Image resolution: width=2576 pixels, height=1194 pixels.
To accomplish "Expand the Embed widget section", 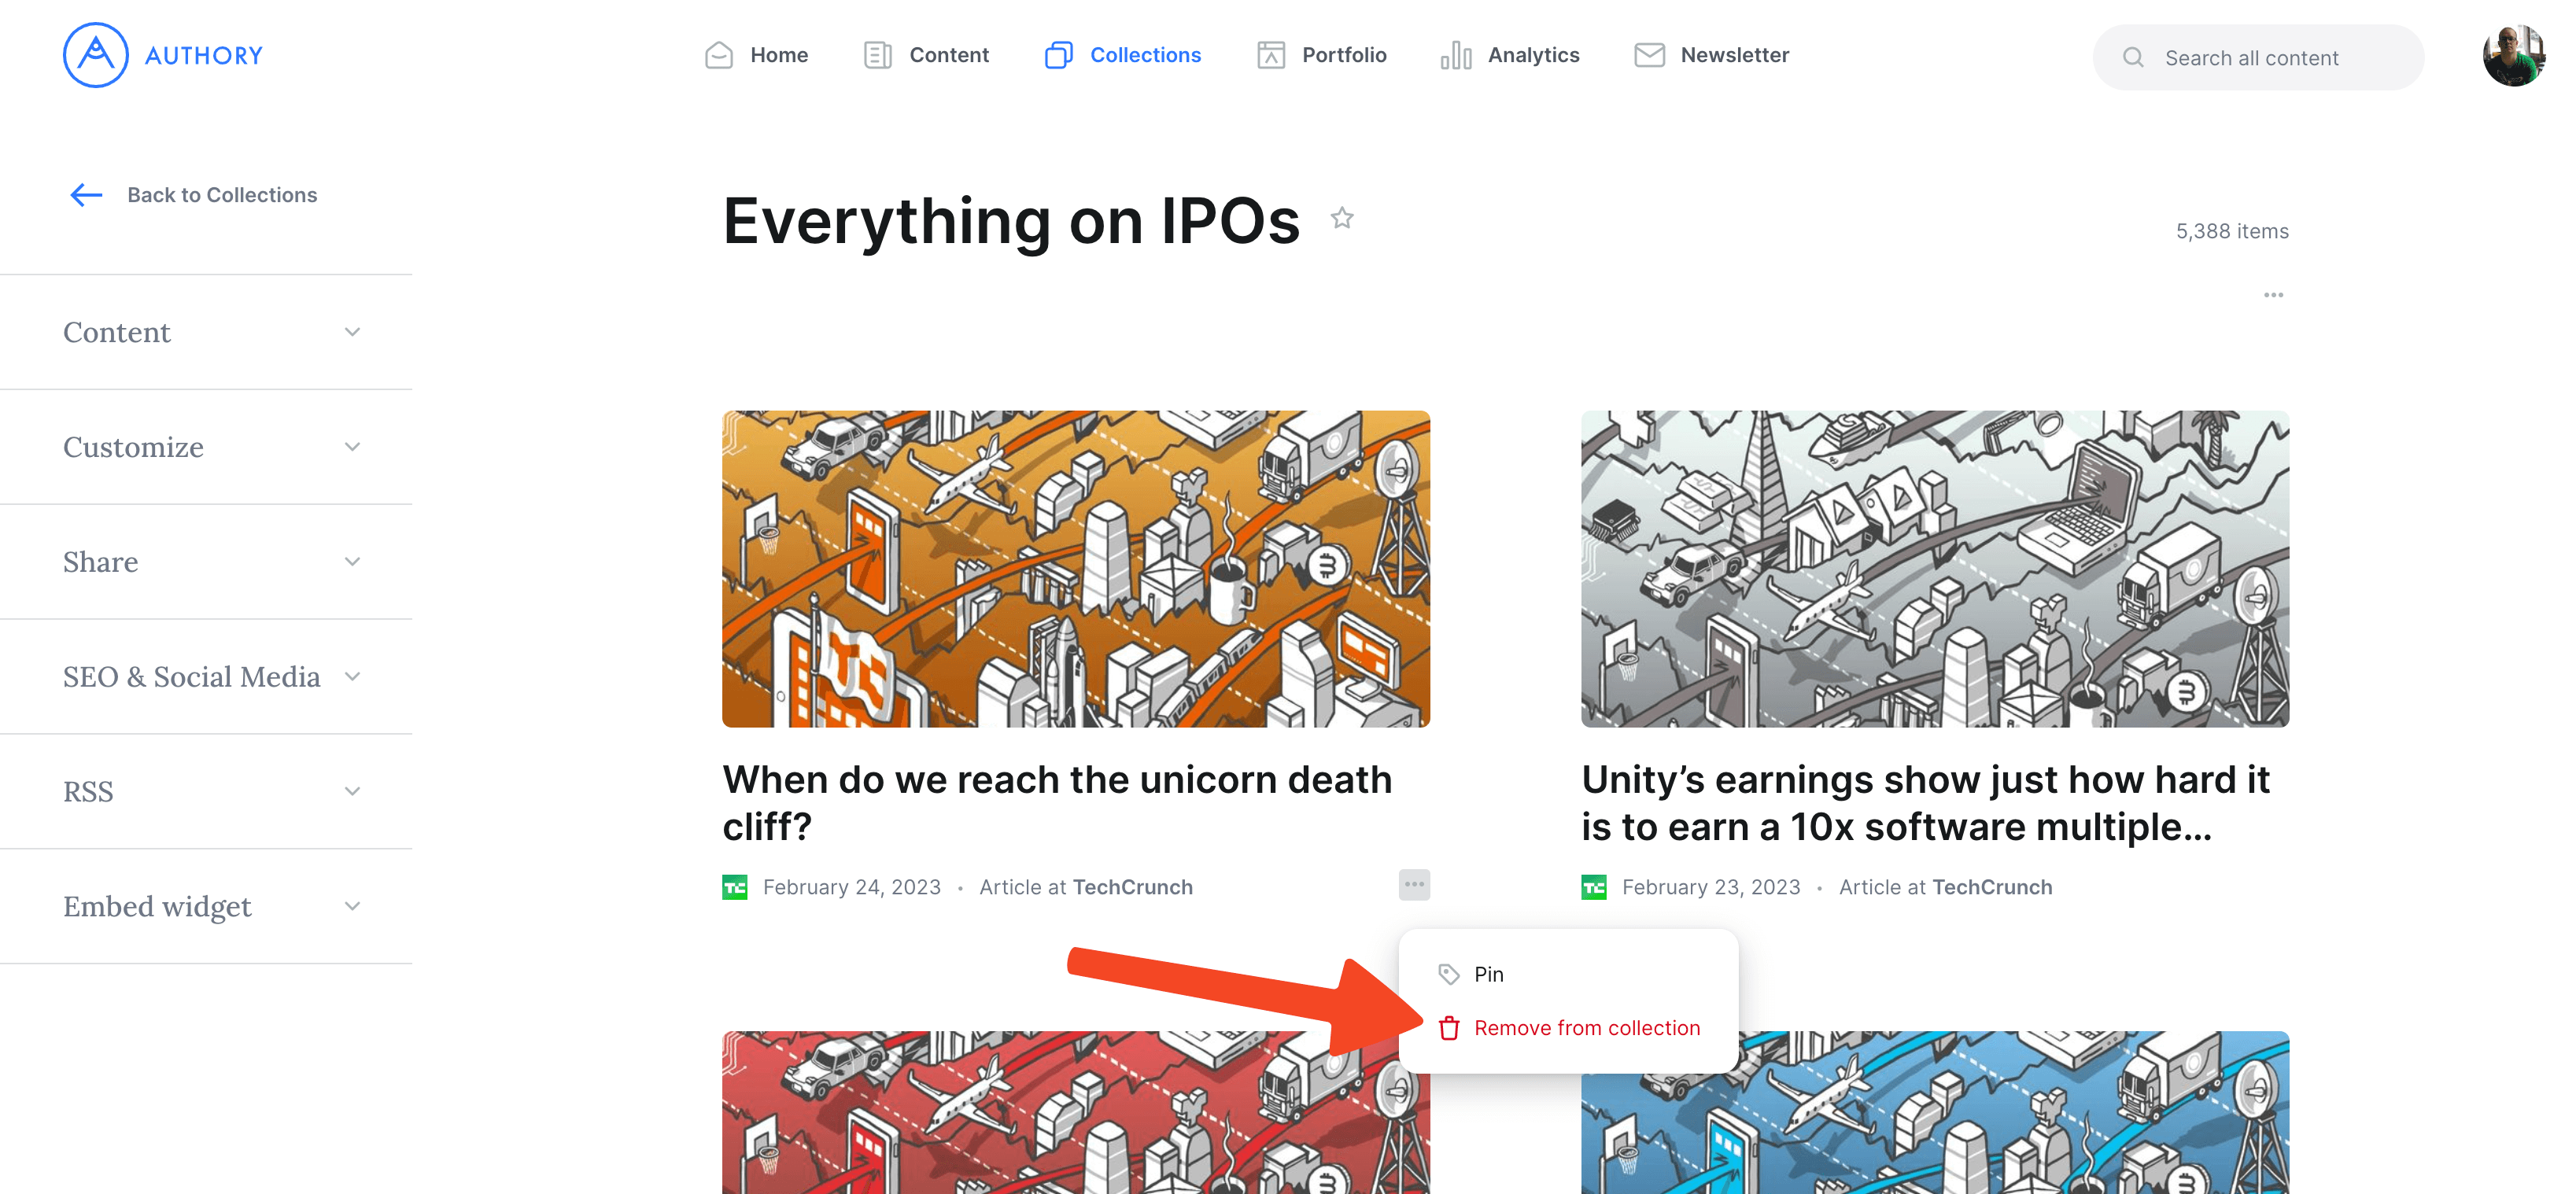I will (206, 907).
